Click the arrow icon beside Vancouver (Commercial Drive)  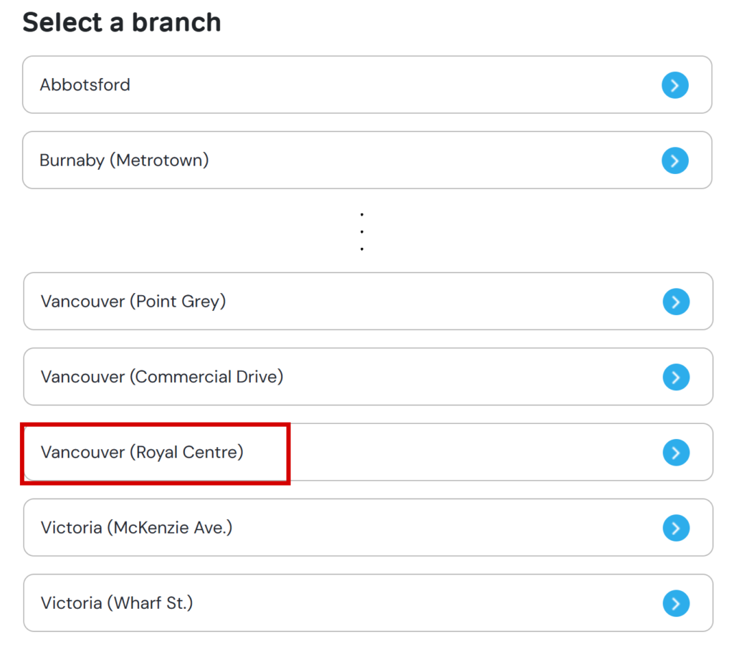pos(675,377)
